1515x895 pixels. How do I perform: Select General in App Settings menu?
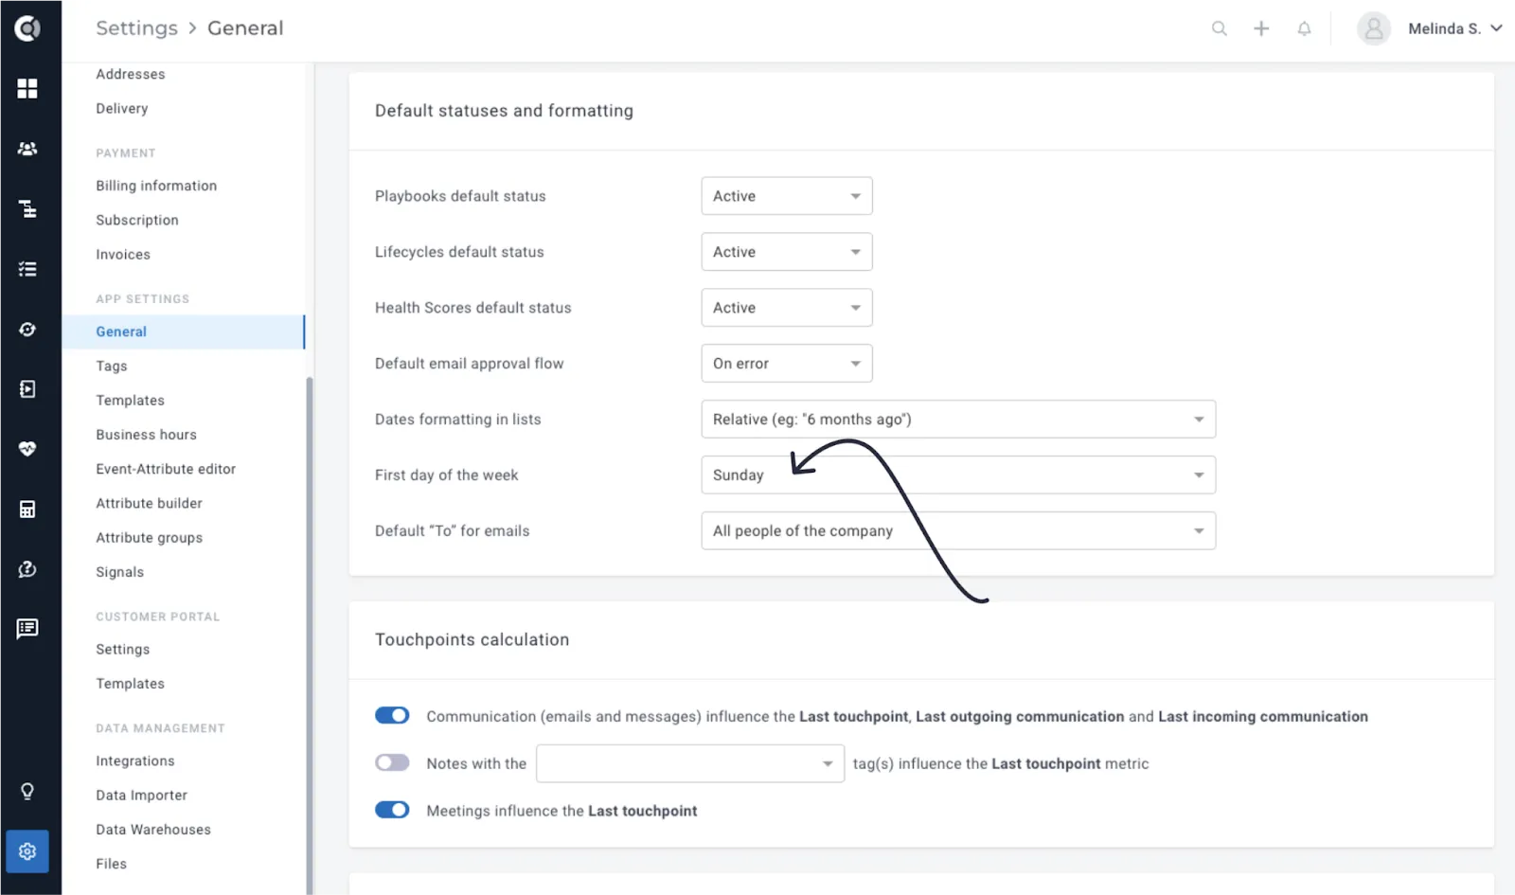click(184, 331)
